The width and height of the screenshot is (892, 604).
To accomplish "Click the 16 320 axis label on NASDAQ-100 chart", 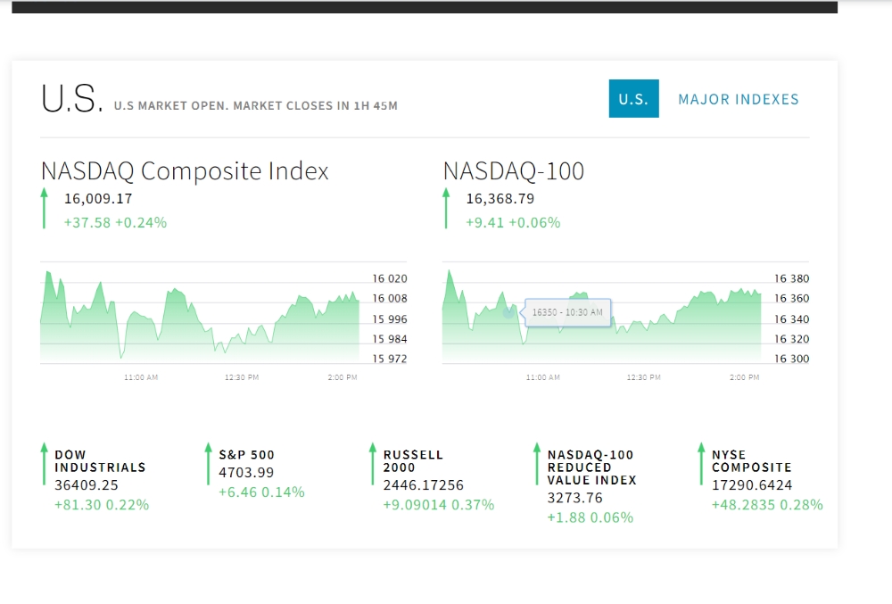I will click(x=791, y=339).
